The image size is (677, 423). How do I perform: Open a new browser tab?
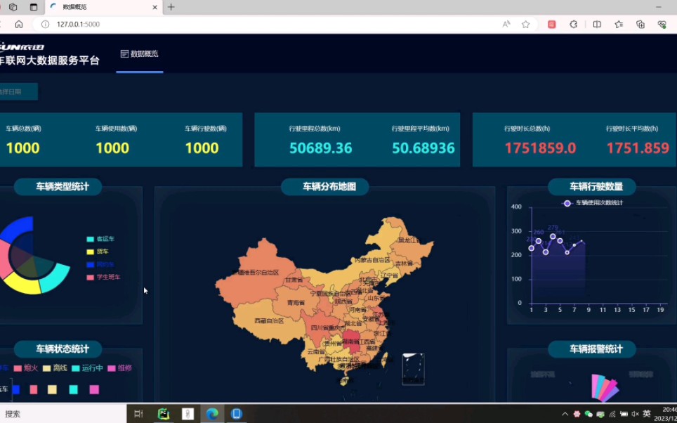point(171,7)
